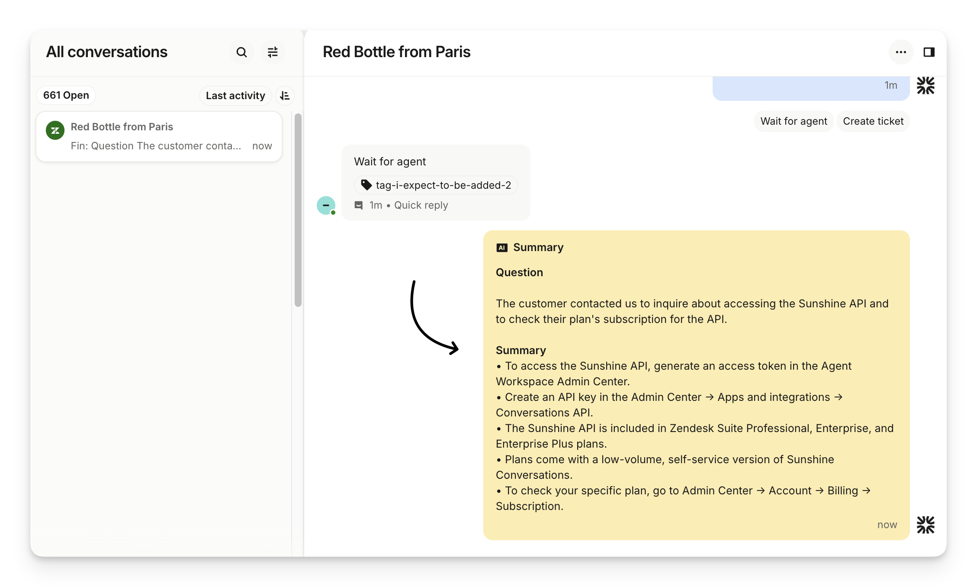Select the tag-i-expect-to-be-added-2 tag chip

click(436, 185)
